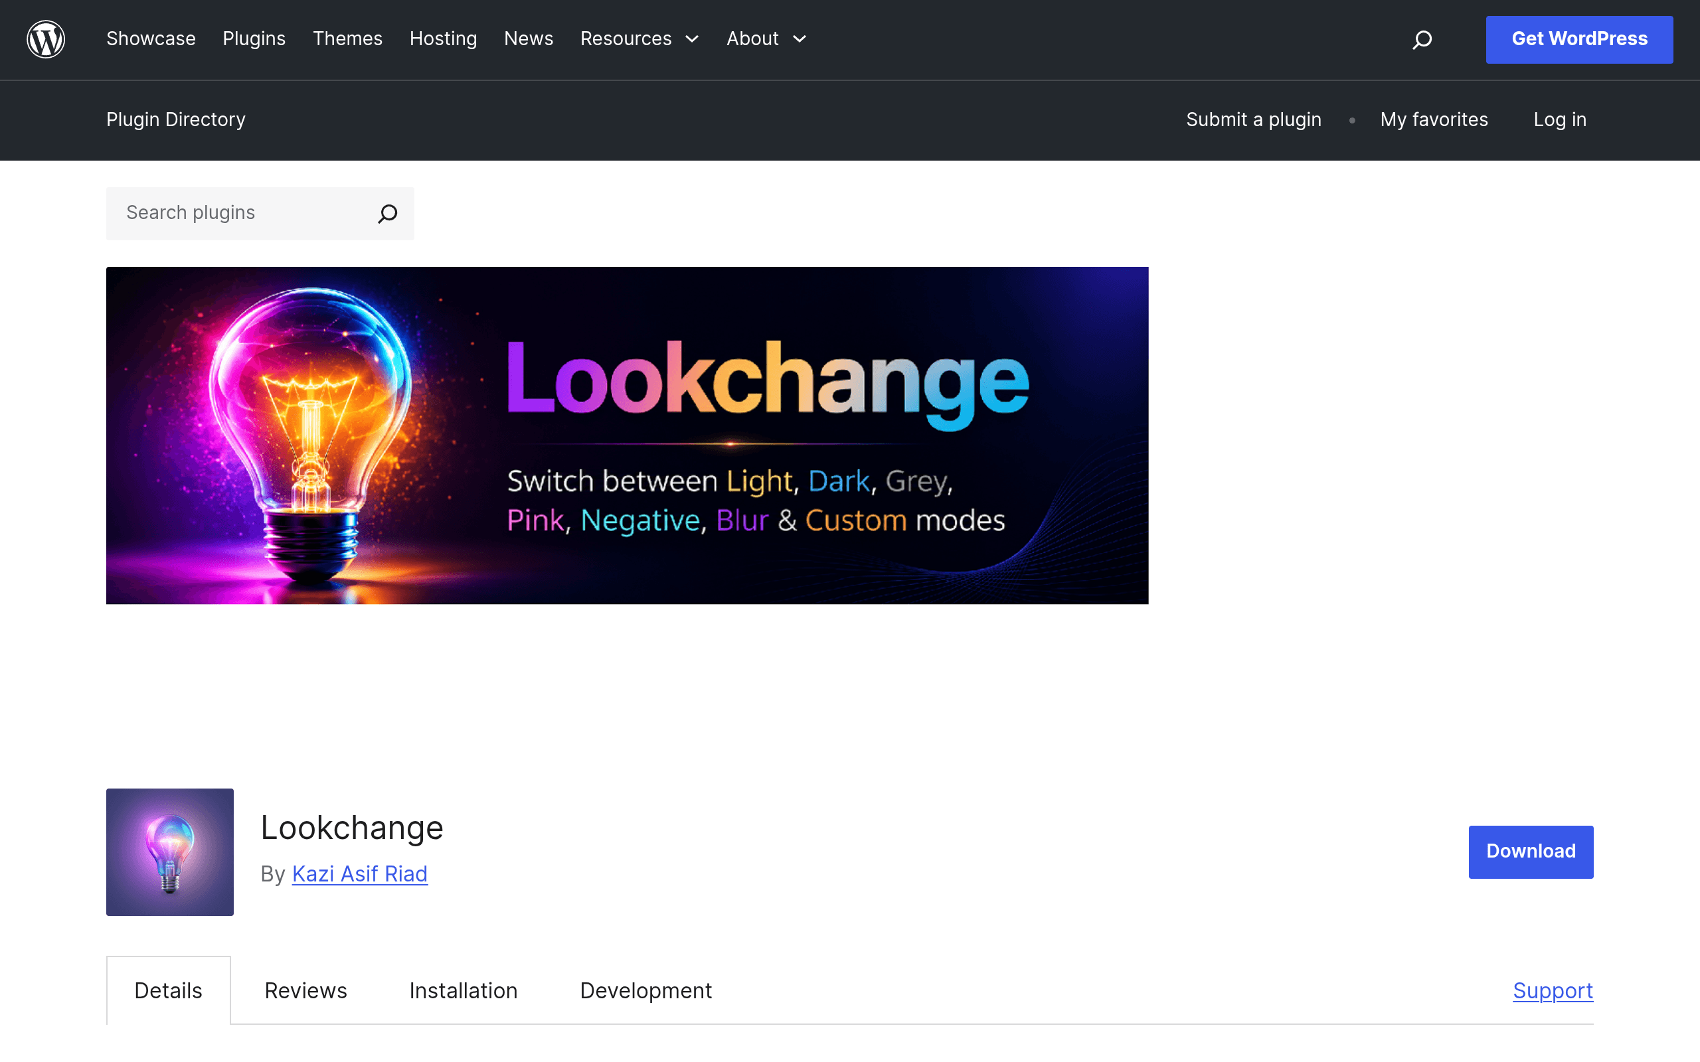Open Hosting in top navigation
Viewport: 1700px width, 1062px height.
tap(444, 39)
